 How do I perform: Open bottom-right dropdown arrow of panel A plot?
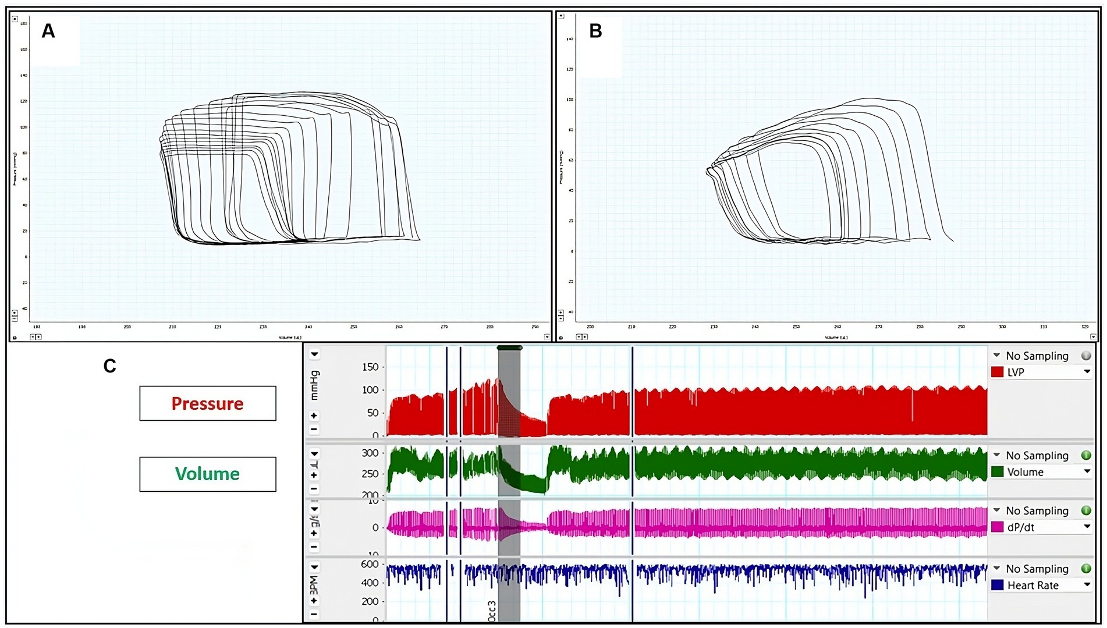point(547,337)
